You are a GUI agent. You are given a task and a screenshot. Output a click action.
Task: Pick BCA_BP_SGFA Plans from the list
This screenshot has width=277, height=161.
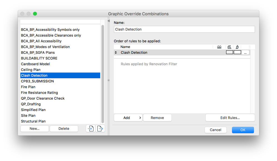(x=38, y=52)
